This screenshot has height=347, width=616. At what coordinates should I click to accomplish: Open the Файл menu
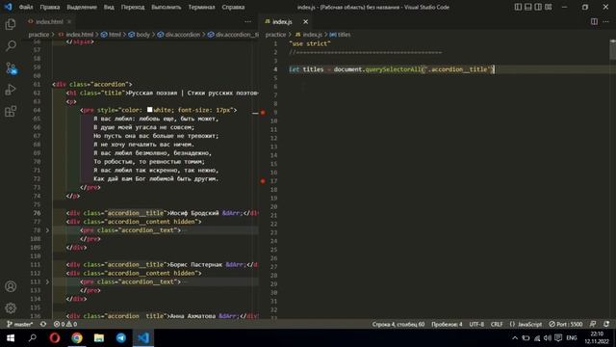[26, 7]
